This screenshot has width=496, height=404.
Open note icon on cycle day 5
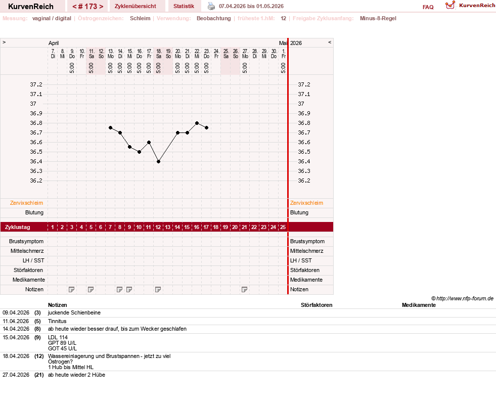click(x=91, y=290)
